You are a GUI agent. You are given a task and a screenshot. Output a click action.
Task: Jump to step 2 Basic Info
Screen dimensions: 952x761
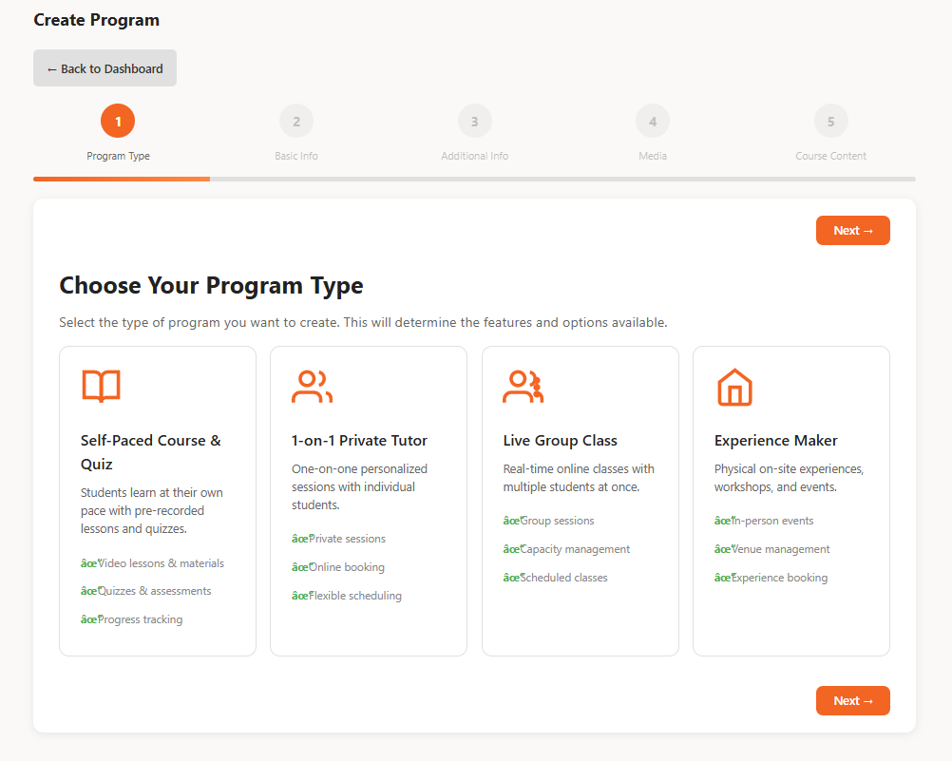(x=296, y=122)
